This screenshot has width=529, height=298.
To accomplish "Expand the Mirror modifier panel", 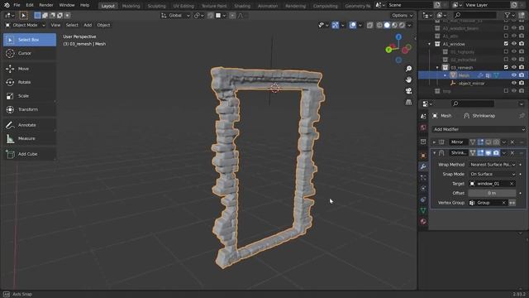I will [434, 142].
